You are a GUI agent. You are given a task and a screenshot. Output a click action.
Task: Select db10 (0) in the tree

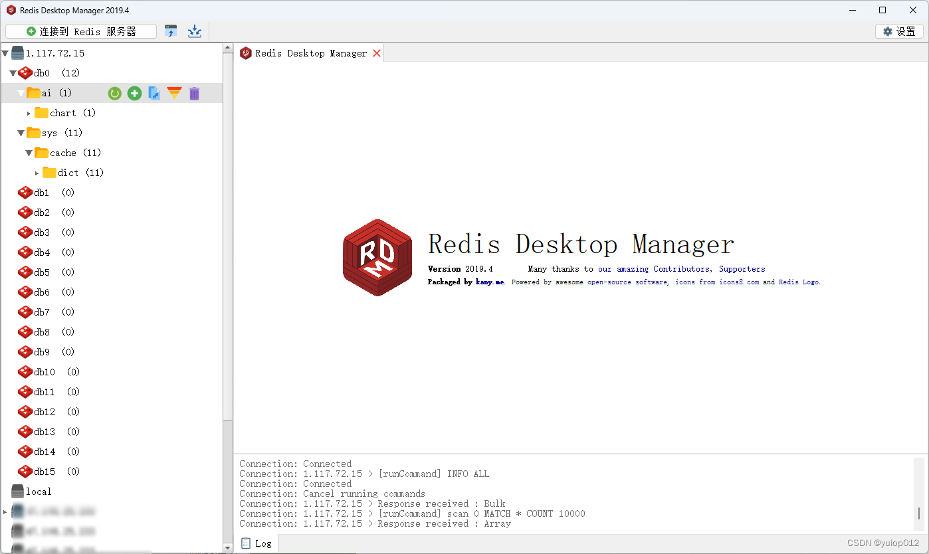(x=112, y=372)
